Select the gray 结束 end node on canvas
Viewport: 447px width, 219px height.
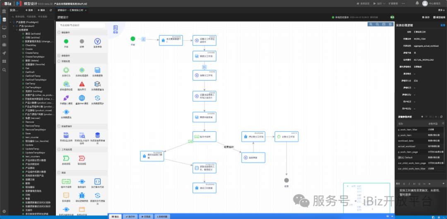pos(286,180)
